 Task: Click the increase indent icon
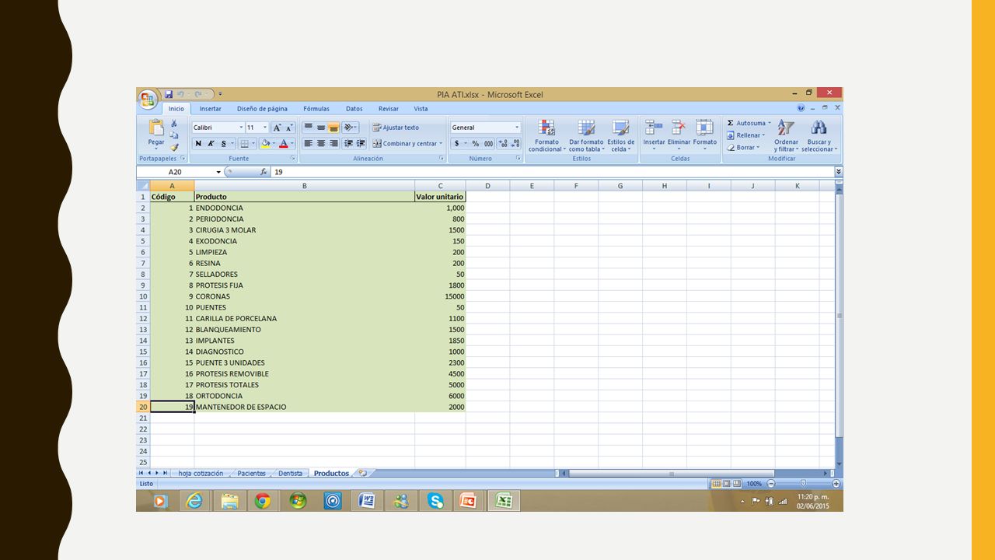(x=361, y=144)
